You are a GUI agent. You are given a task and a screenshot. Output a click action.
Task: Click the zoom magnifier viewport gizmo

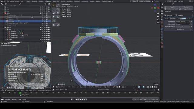(158, 13)
